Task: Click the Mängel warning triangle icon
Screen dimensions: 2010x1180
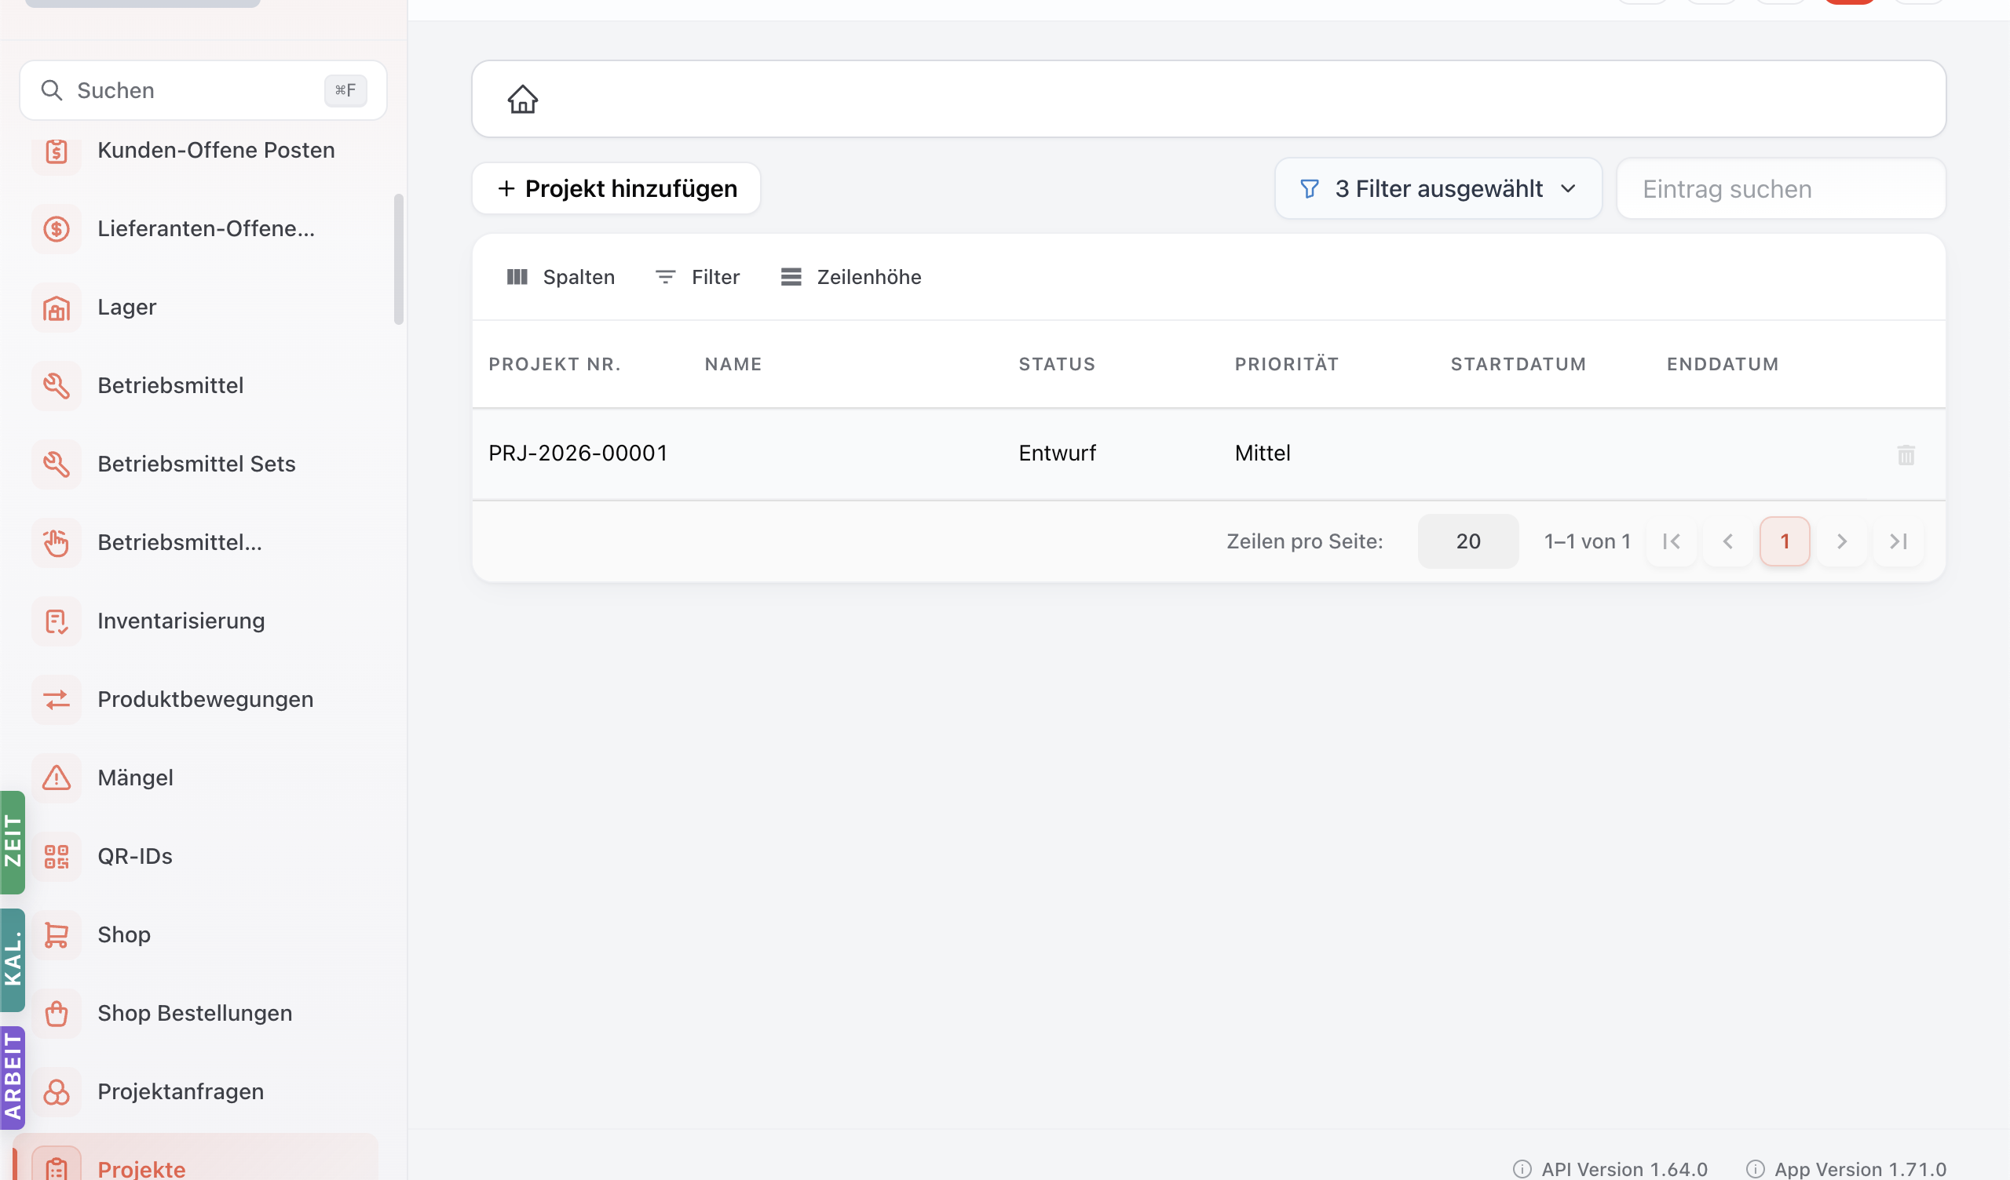Action: tap(57, 778)
